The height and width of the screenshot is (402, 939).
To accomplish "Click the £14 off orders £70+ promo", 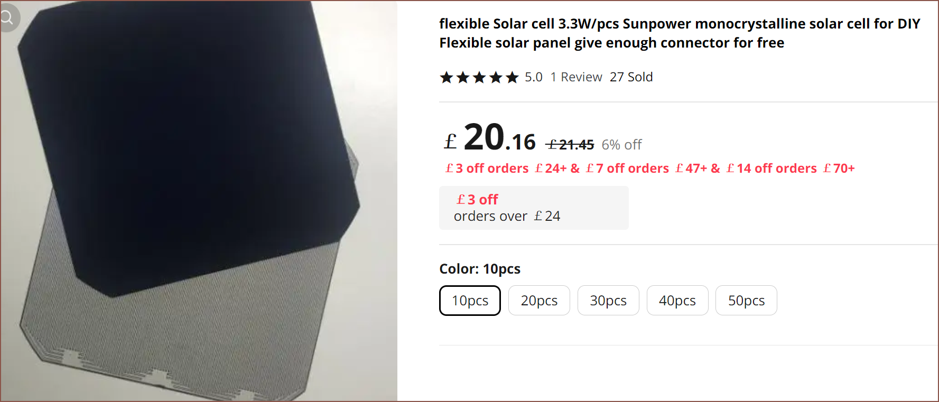I will (x=791, y=169).
